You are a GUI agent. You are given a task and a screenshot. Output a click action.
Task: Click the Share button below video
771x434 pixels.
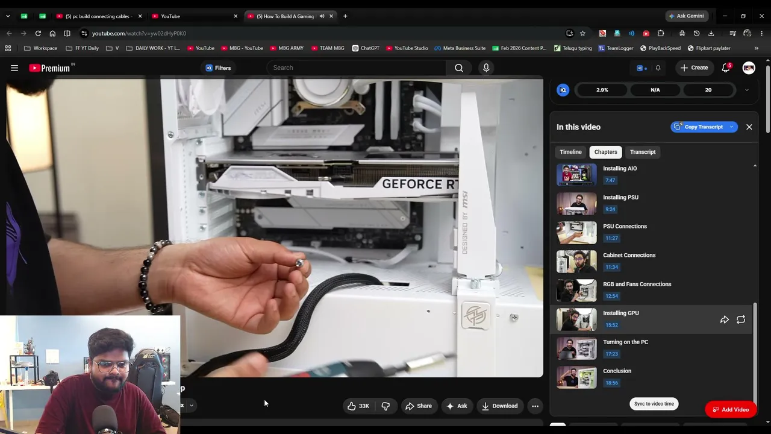tap(419, 406)
